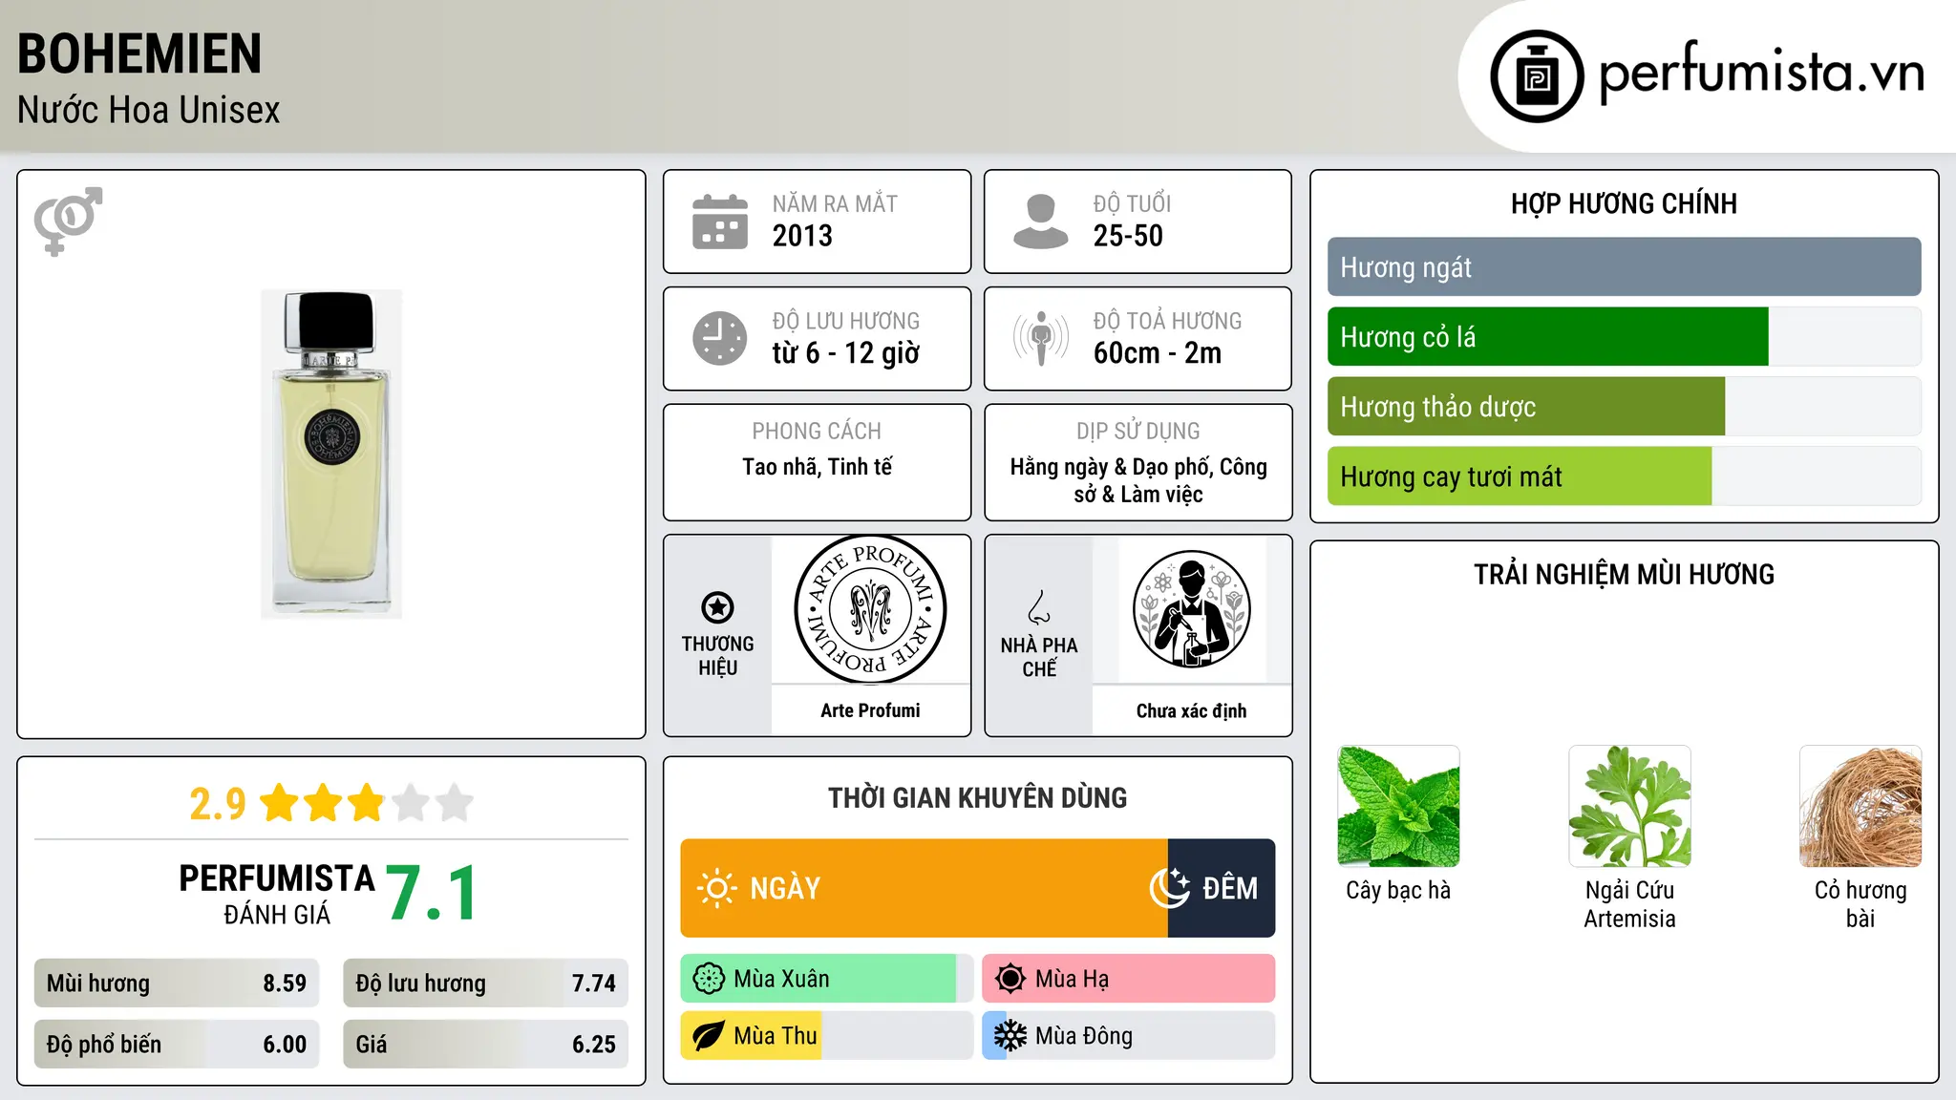Click the BOHEMIEN title

click(139, 53)
